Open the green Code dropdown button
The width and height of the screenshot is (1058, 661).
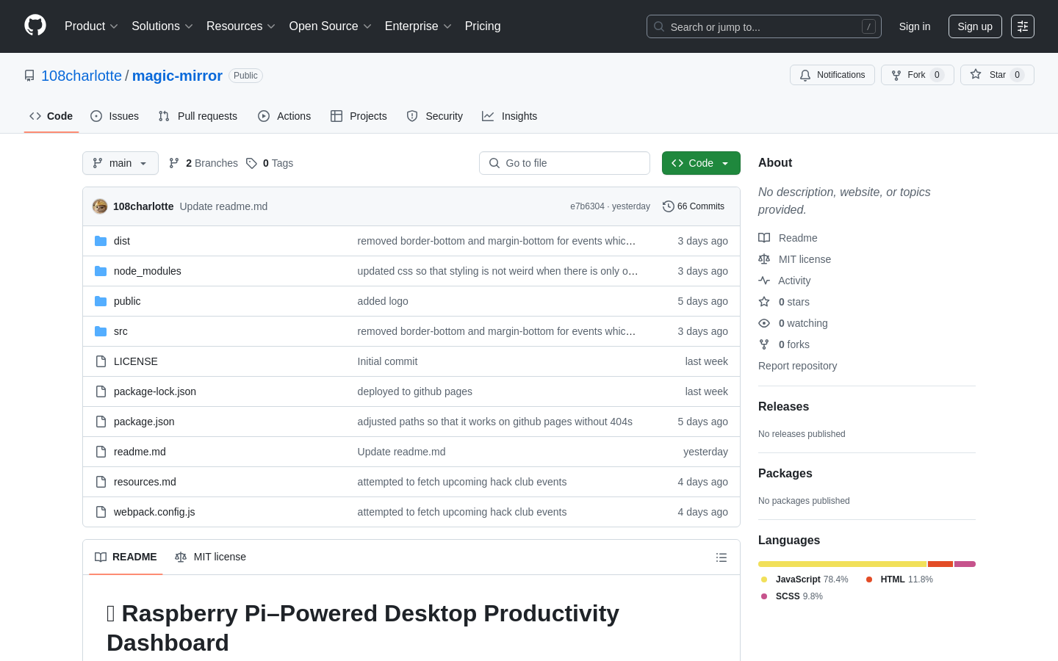coord(701,163)
